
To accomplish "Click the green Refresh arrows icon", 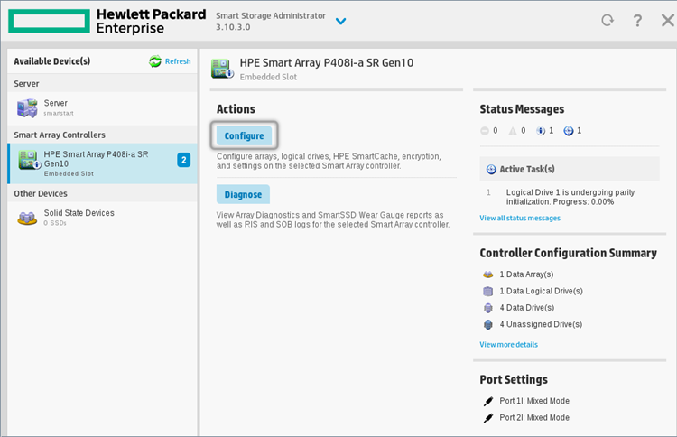I will pyautogui.click(x=155, y=61).
